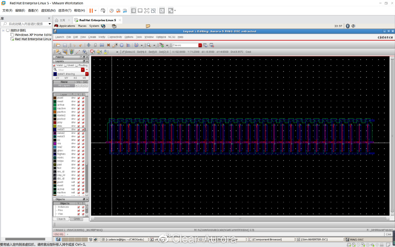Click the metal1 blue color swatch in layer list
The height and width of the screenshot is (247, 395).
(x=55, y=130)
